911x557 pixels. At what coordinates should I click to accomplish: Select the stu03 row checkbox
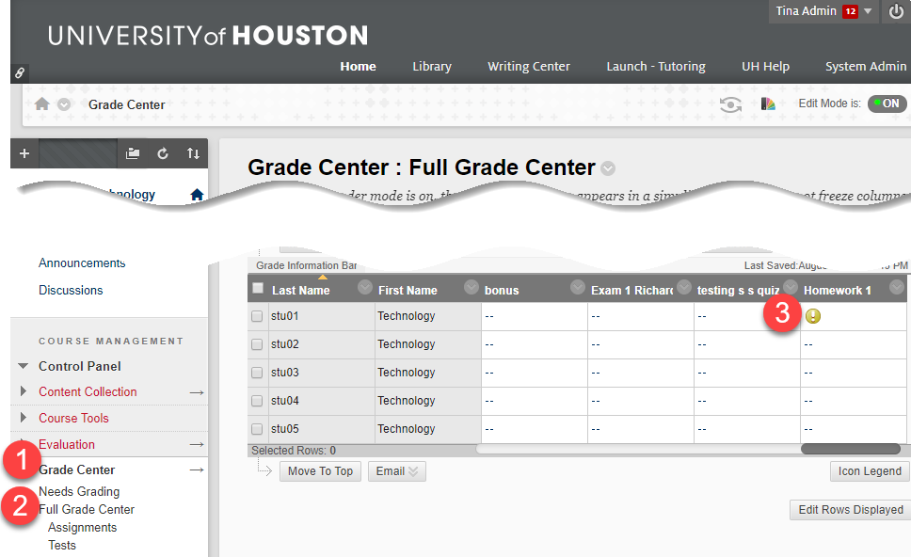(x=257, y=373)
